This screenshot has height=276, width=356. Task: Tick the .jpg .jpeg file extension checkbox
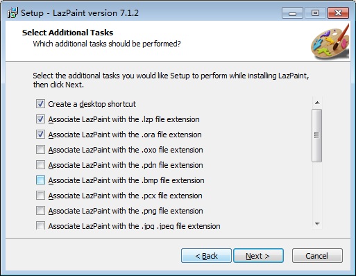click(x=40, y=225)
